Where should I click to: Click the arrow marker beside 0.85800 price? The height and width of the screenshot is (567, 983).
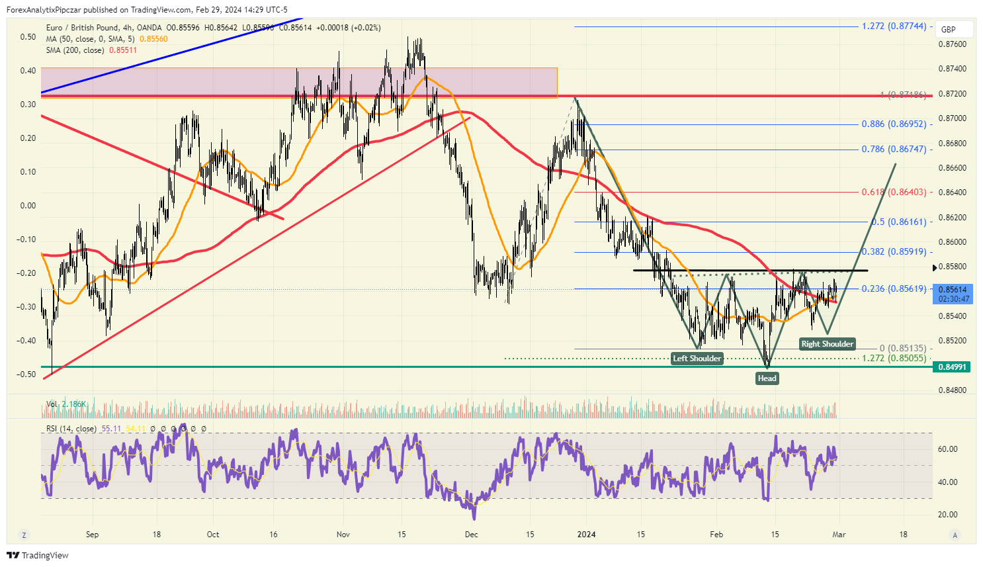(x=935, y=267)
